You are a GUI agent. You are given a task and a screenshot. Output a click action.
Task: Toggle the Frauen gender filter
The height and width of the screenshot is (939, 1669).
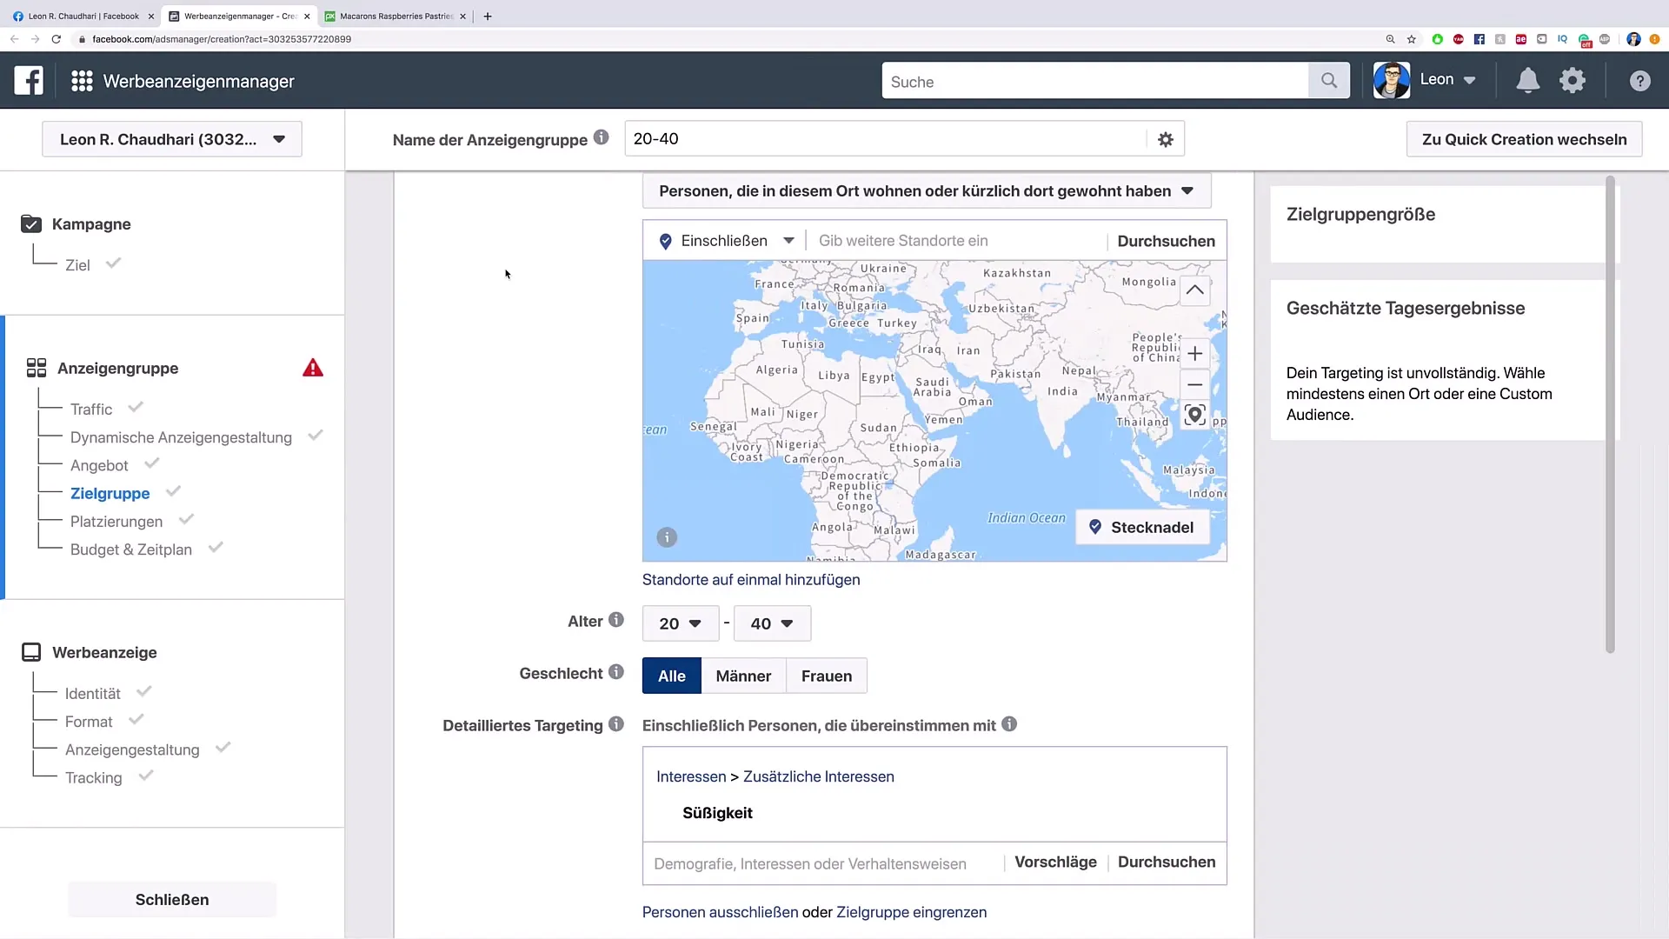click(827, 676)
